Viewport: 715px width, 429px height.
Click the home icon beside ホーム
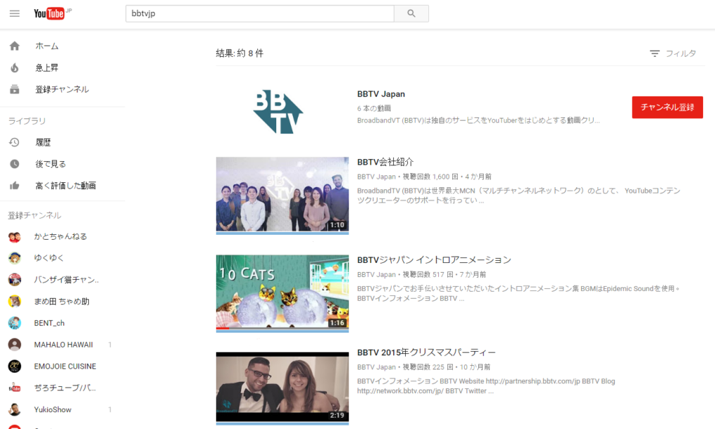click(x=15, y=46)
